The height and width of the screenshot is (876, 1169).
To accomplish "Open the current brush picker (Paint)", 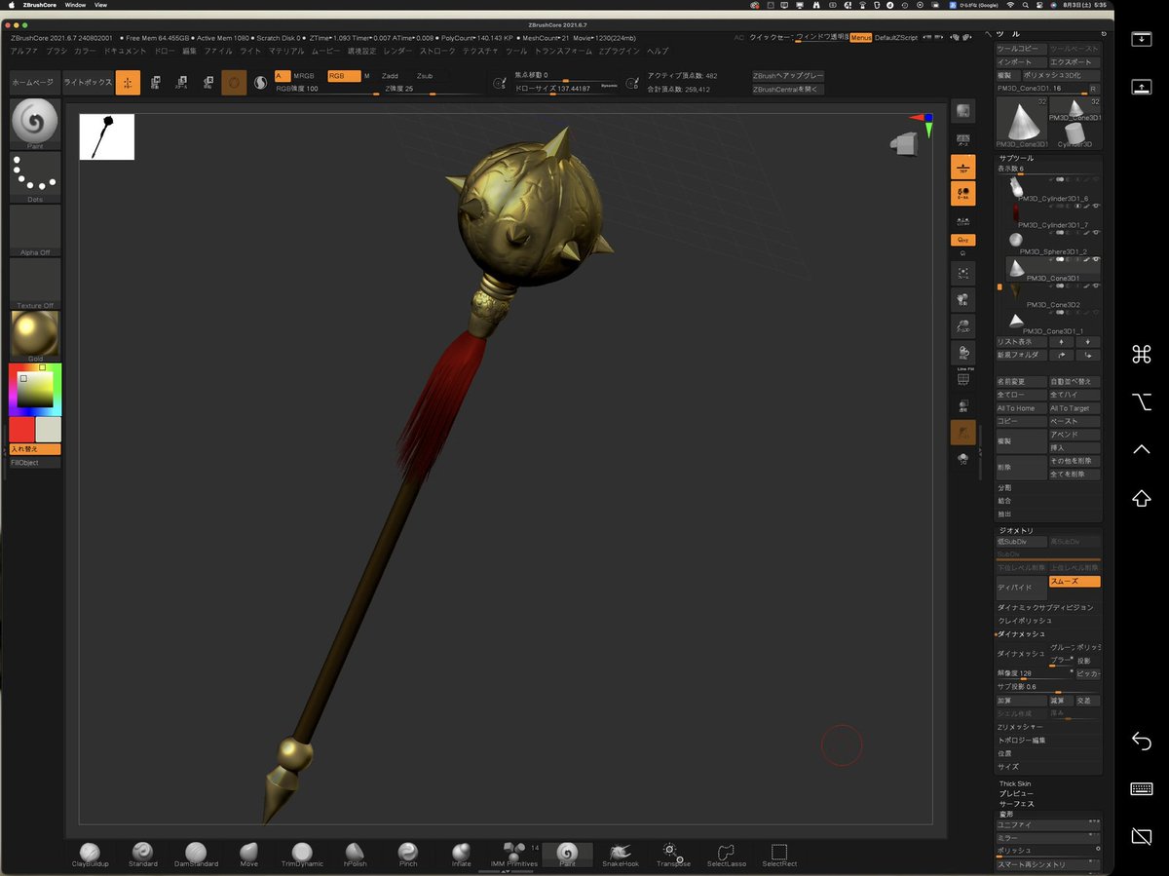I will pyautogui.click(x=35, y=124).
